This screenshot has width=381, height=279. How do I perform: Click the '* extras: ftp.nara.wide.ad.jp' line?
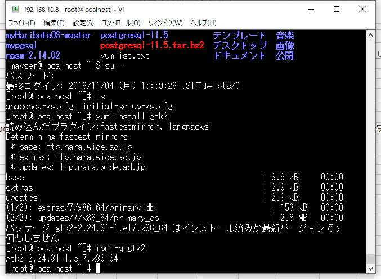click(75, 157)
